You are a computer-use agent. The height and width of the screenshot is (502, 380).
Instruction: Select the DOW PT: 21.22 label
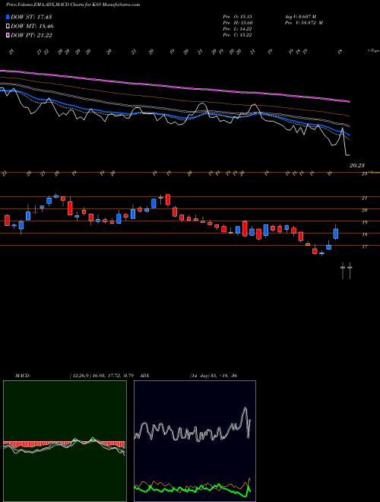pyautogui.click(x=31, y=36)
